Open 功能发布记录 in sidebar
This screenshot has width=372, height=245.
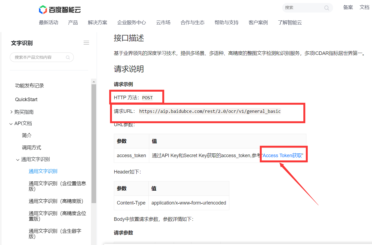29,86
